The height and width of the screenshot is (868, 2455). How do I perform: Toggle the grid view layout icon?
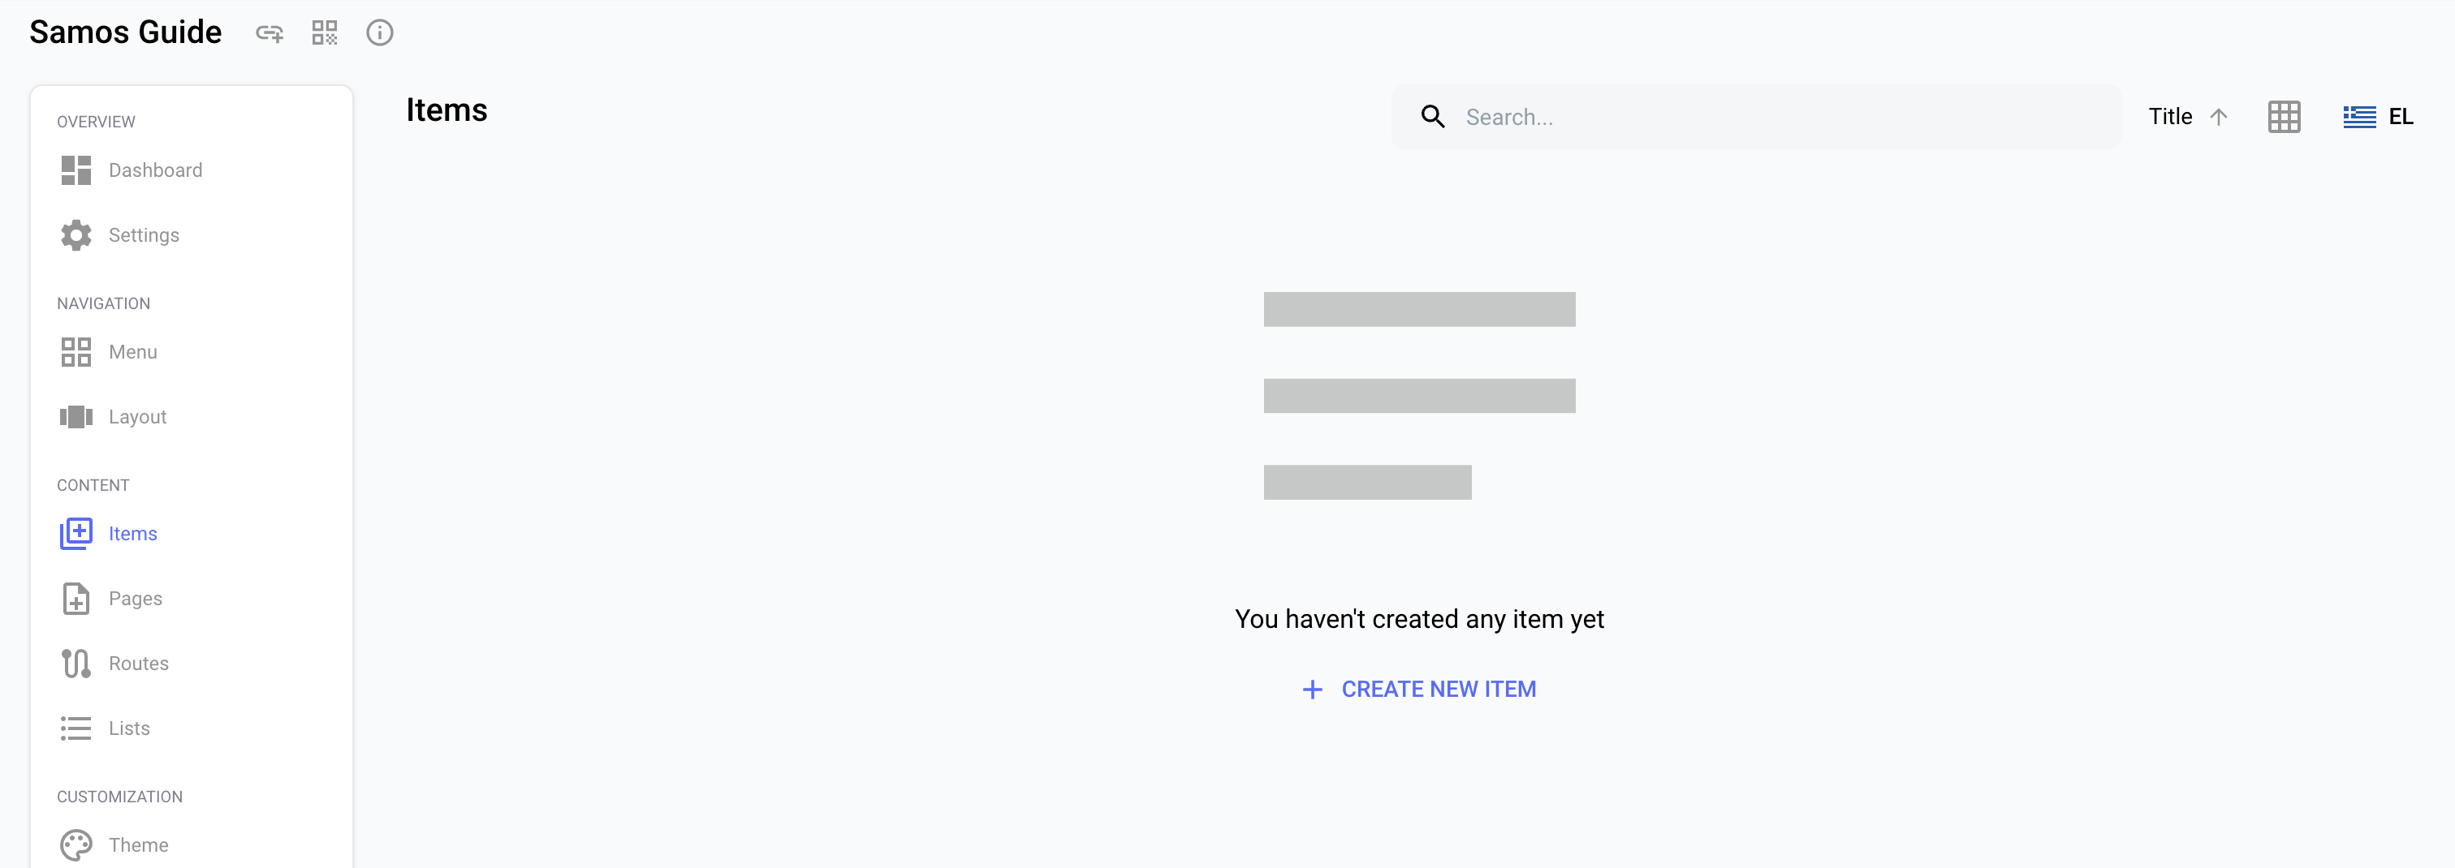click(2284, 116)
